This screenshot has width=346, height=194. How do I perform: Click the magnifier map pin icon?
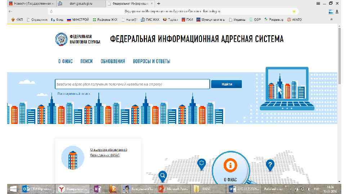(x=163, y=177)
